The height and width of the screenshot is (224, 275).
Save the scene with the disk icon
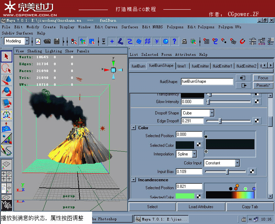pyautogui.click(x=57, y=41)
